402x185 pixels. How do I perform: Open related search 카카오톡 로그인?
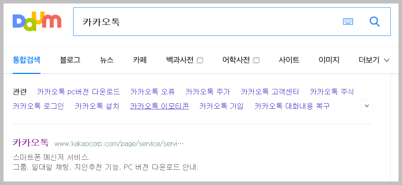38,106
